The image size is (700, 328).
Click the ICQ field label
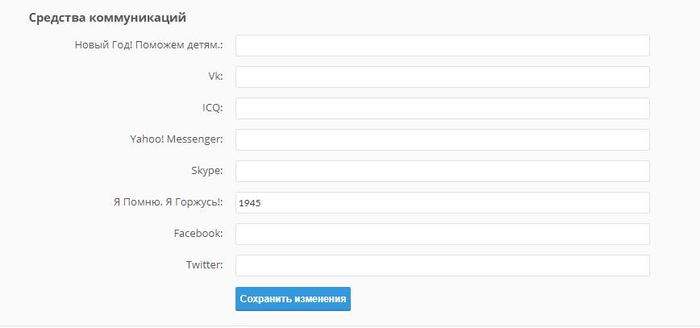pos(212,109)
